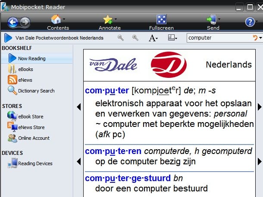Viewport: 263px width, 197px height.
Task: Click the text 'op de computer bezig zijn'
Action: click(x=145, y=162)
